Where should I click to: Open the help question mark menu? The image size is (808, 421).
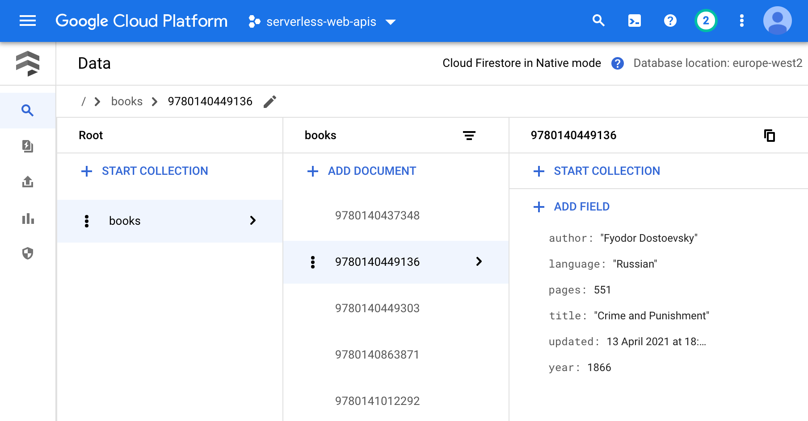coord(670,21)
